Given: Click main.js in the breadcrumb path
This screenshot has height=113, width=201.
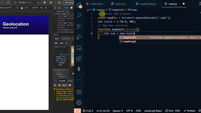Looking at the screenshot, I should pyautogui.click(x=101, y=10).
